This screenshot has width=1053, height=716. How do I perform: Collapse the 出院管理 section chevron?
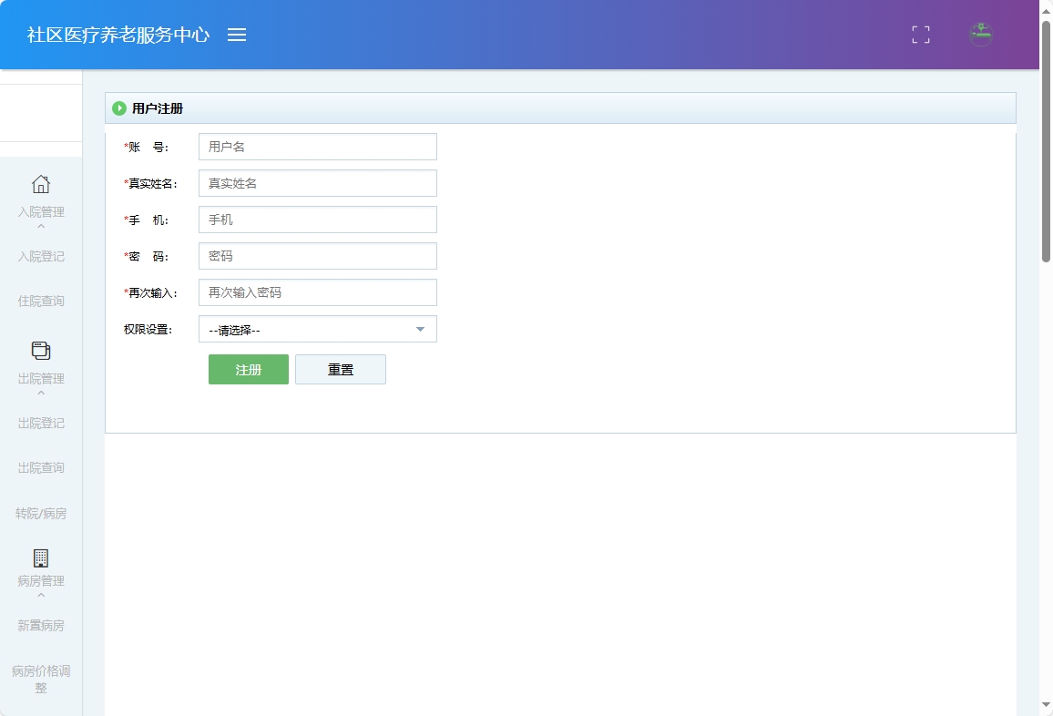click(41, 392)
